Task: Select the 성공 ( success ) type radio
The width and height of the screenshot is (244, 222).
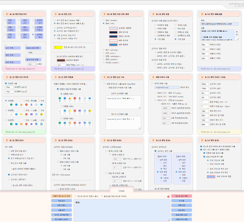Action: [103, 20]
